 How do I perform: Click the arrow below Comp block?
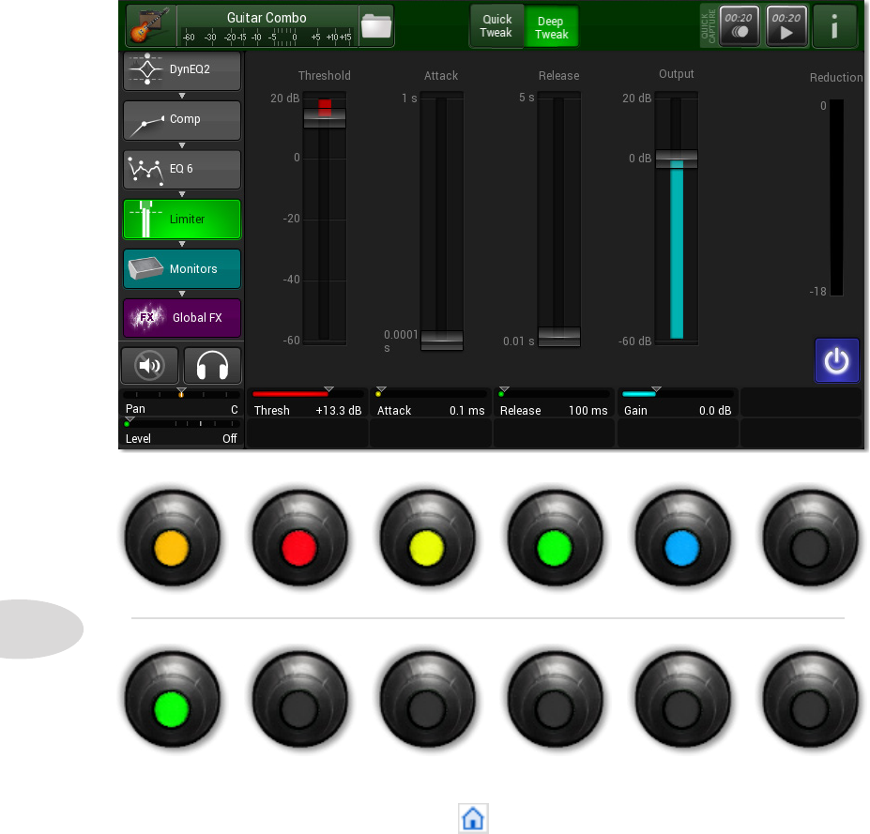(x=182, y=145)
